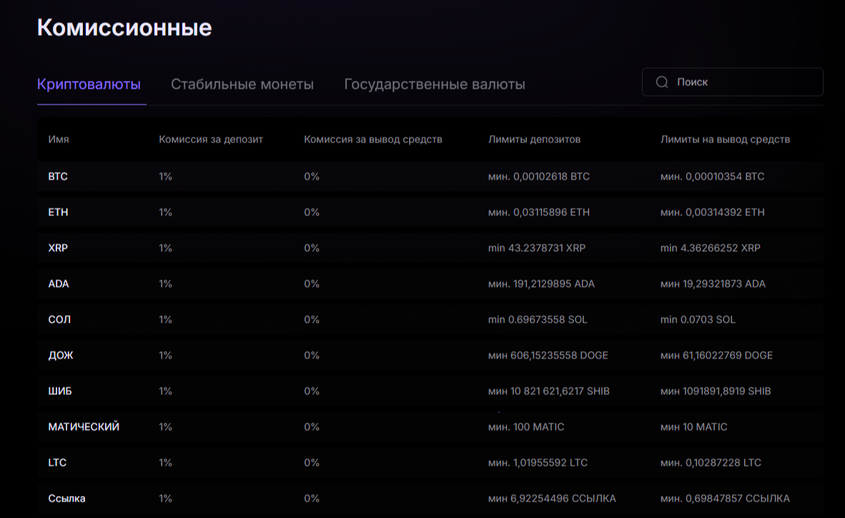Select the BTC currency row

[x=57, y=176]
